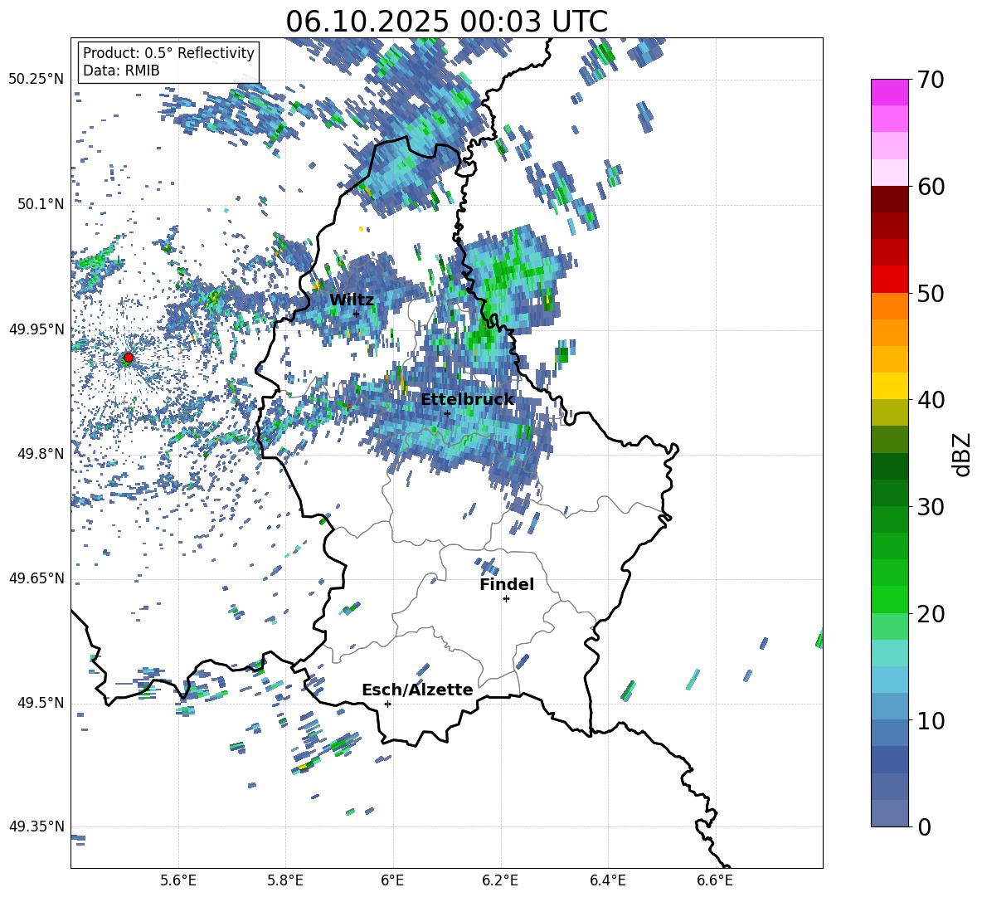Click the bright red colorbar segment above 50
Image resolution: width=982 pixels, height=897 pixels.
pyautogui.click(x=889, y=280)
